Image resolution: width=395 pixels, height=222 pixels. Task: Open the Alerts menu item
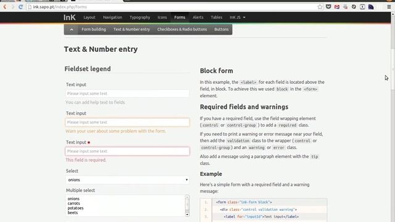[198, 17]
